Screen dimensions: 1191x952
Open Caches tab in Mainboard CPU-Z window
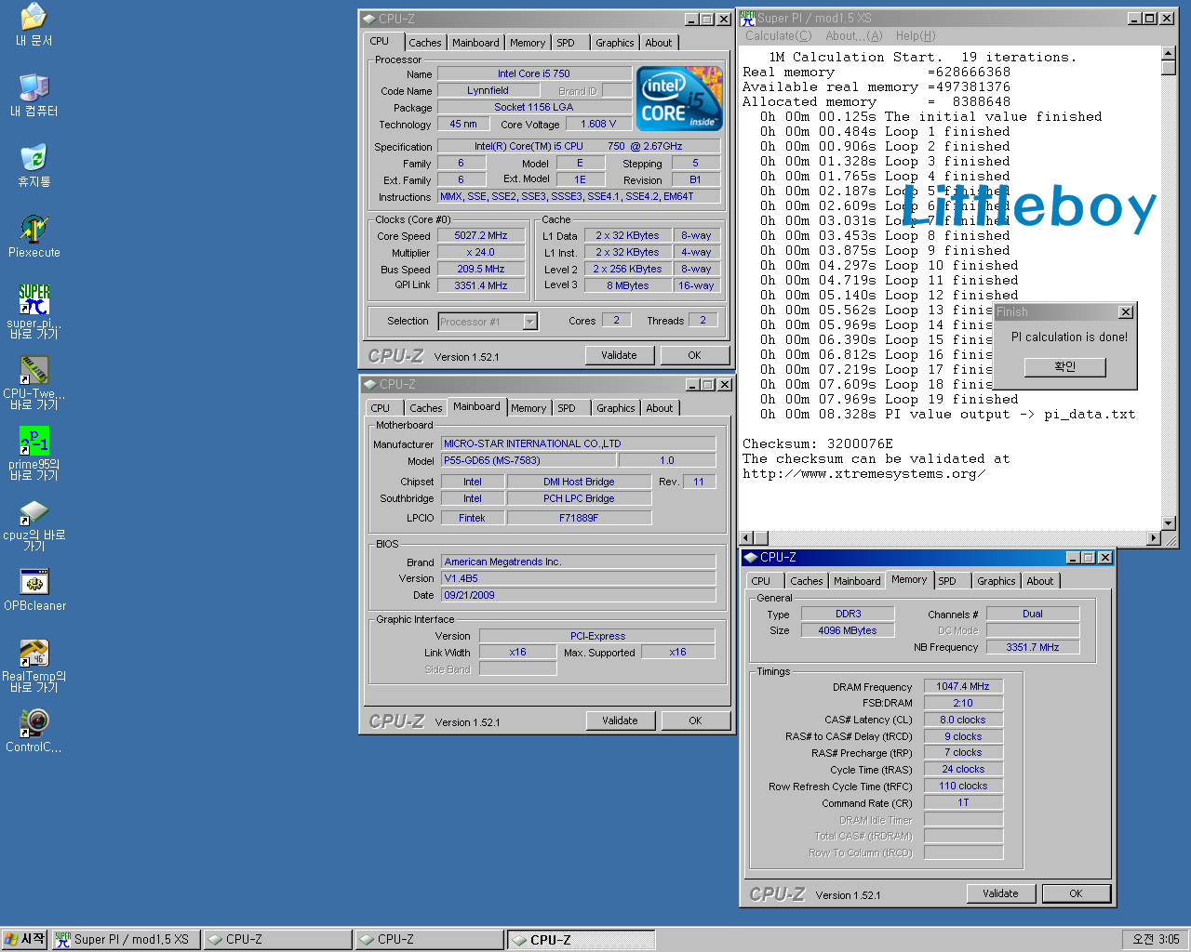point(426,408)
